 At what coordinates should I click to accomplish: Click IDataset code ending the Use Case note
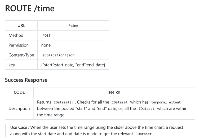pyautogui.click(x=144, y=134)
